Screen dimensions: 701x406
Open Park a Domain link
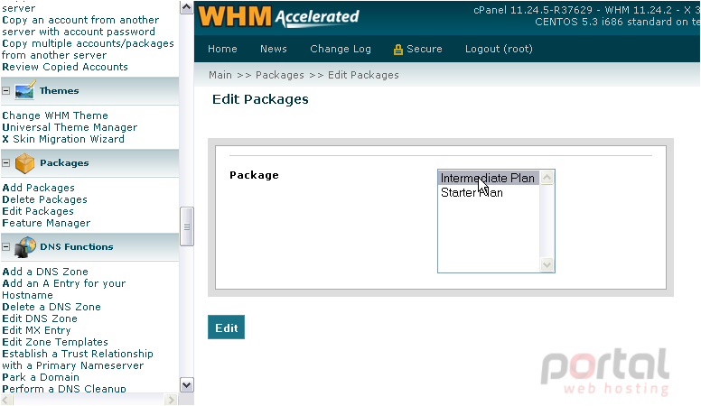41,377
